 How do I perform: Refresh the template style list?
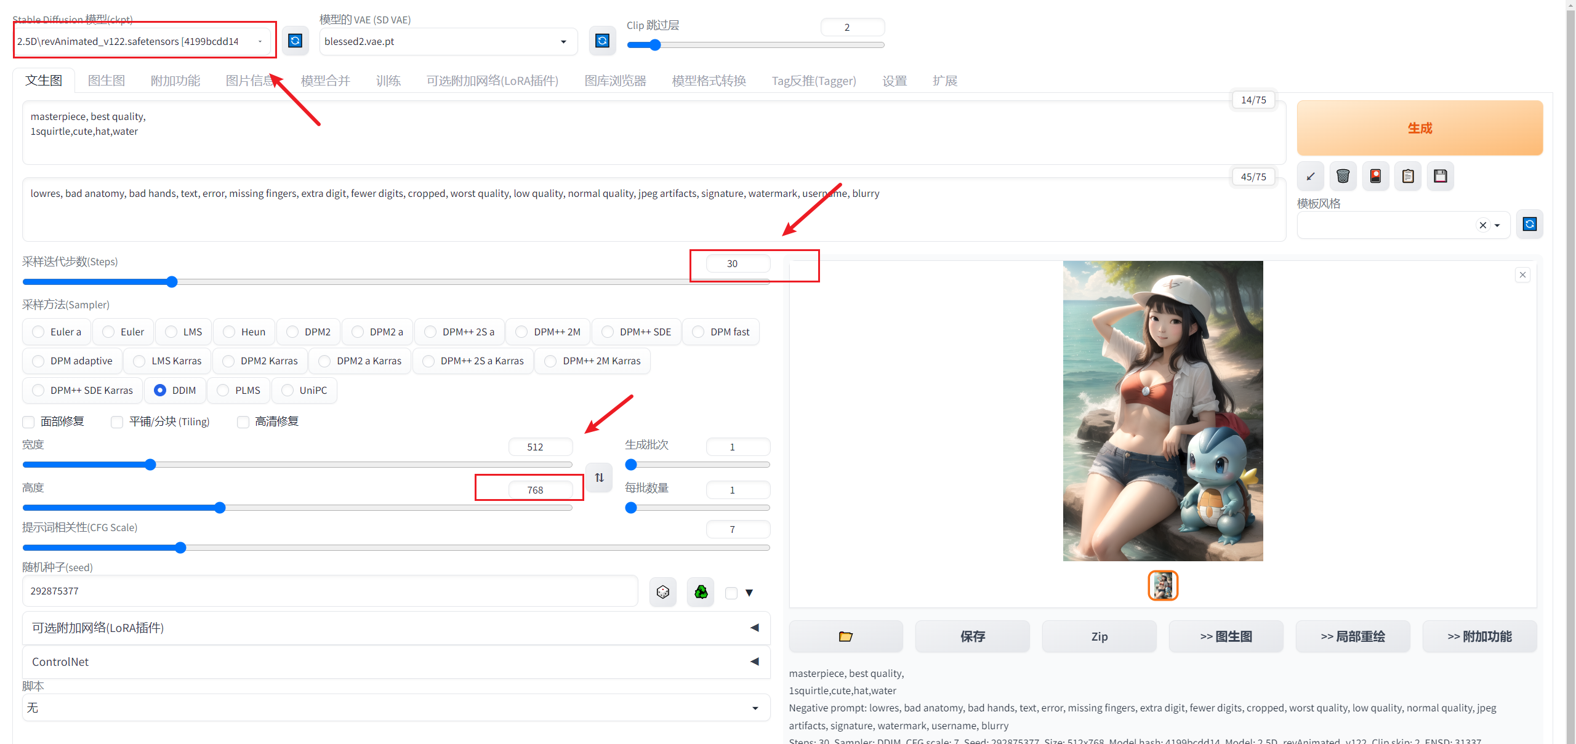tap(1530, 225)
